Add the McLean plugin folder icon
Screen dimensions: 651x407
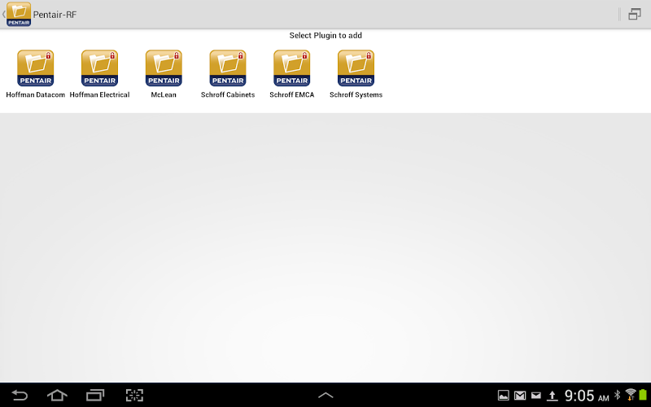(x=164, y=68)
